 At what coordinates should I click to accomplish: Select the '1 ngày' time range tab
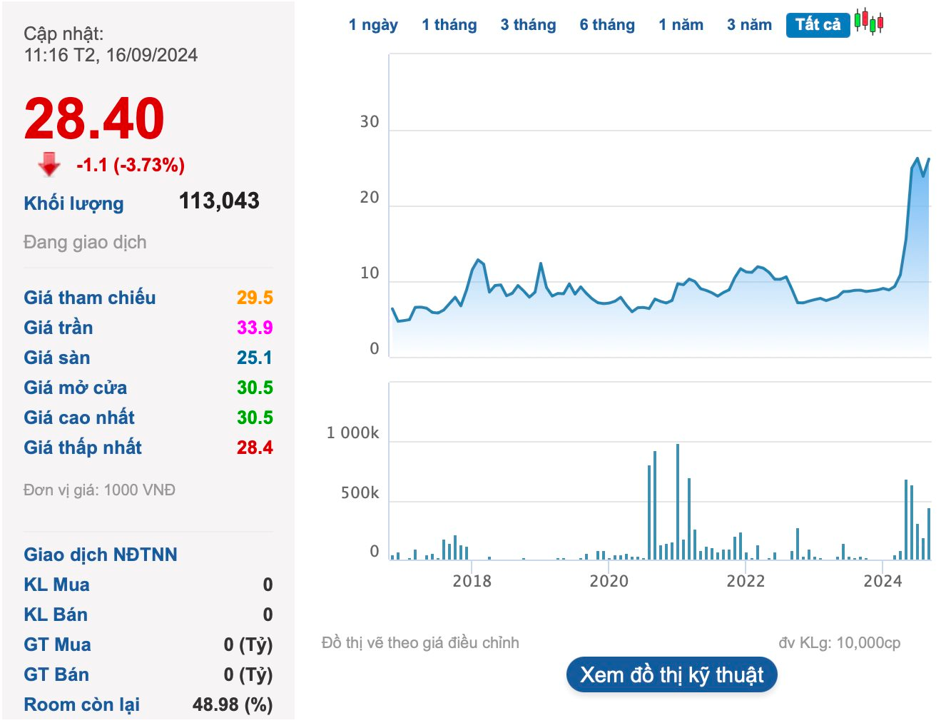tap(373, 25)
